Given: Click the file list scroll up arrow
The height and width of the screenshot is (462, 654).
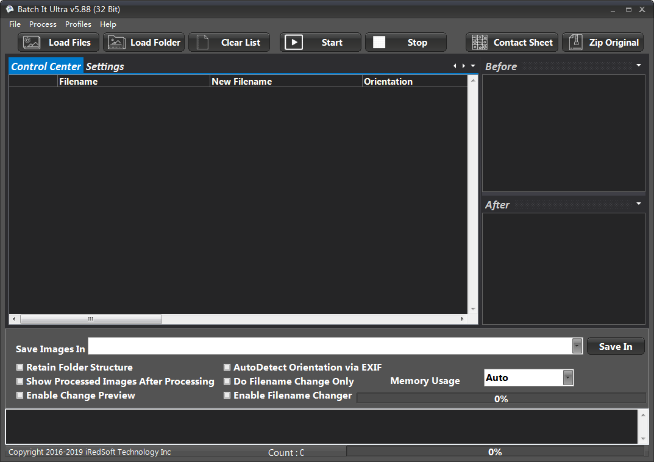Looking at the screenshot, I should tap(473, 80).
